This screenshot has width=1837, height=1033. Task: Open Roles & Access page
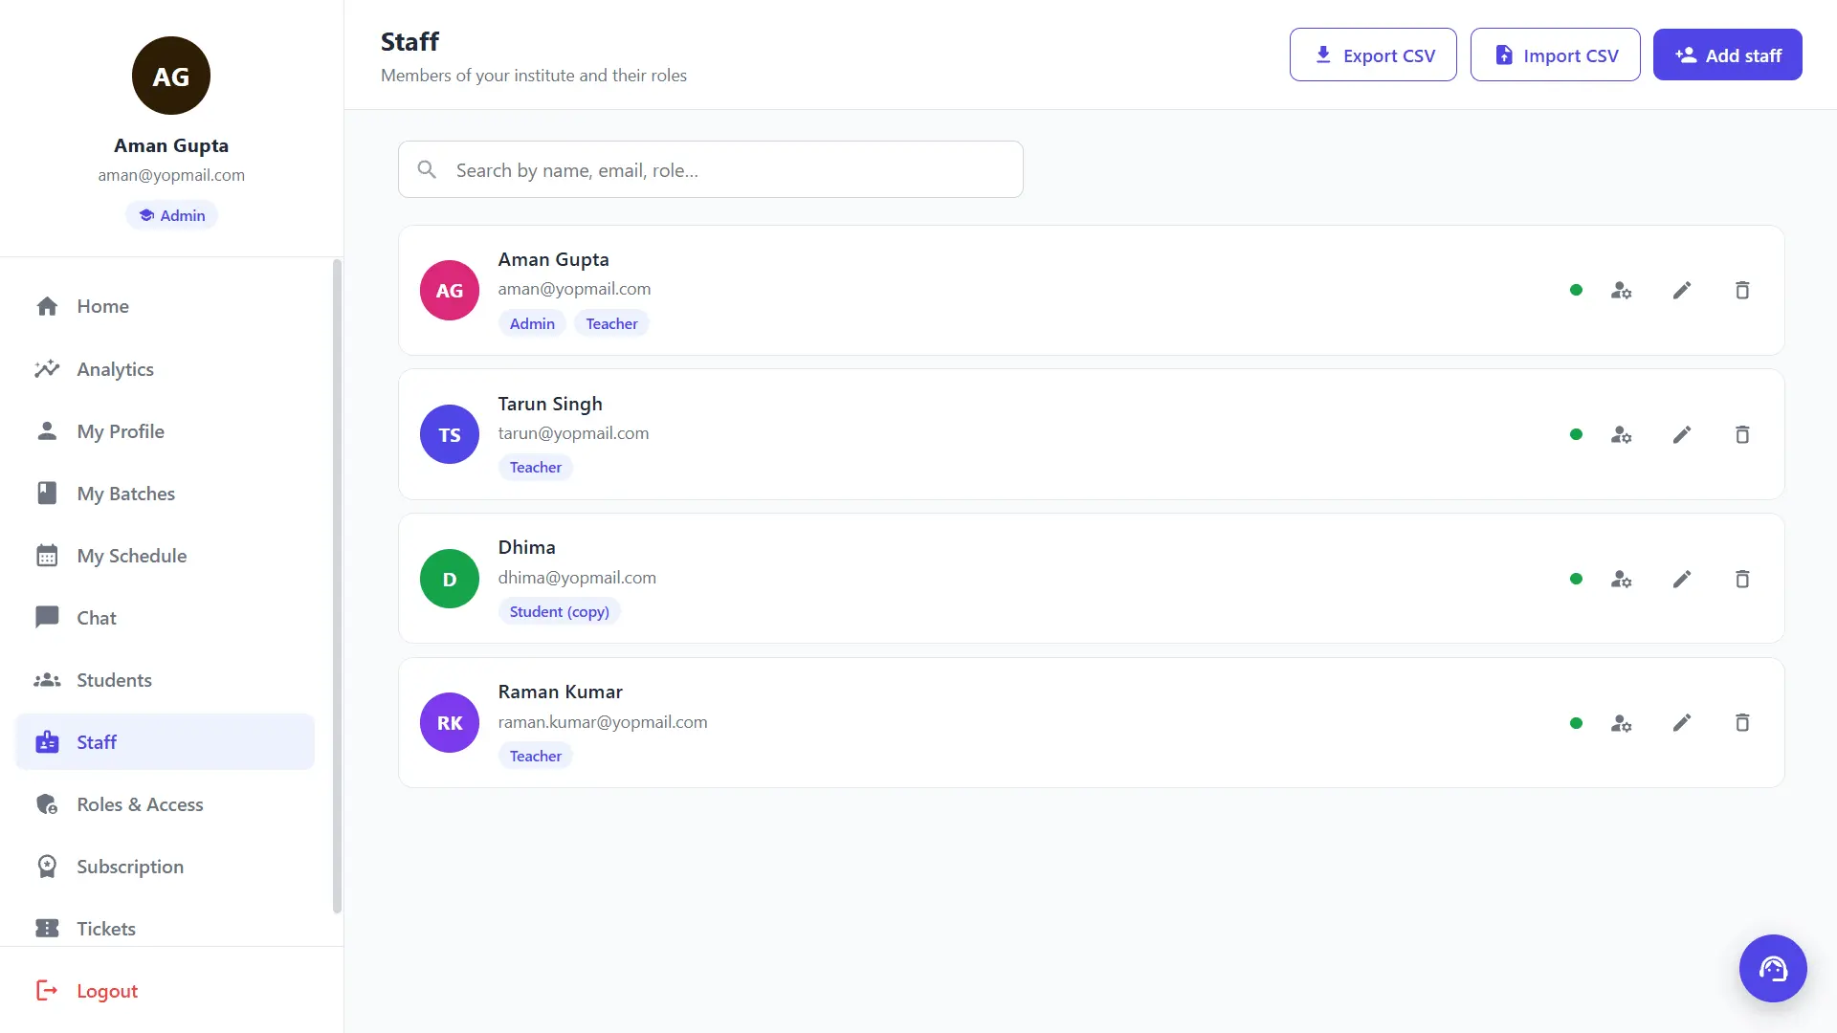click(x=165, y=804)
